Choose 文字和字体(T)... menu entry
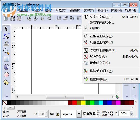This screenshot has width=140, height=120. coord(111,17)
